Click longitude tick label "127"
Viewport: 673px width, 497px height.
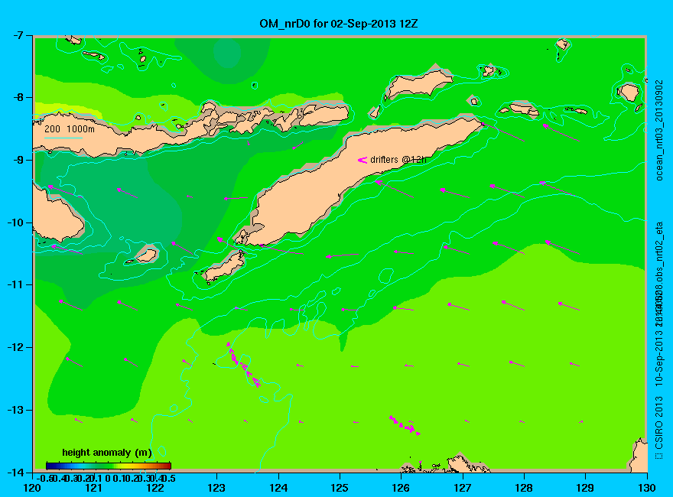click(x=463, y=488)
